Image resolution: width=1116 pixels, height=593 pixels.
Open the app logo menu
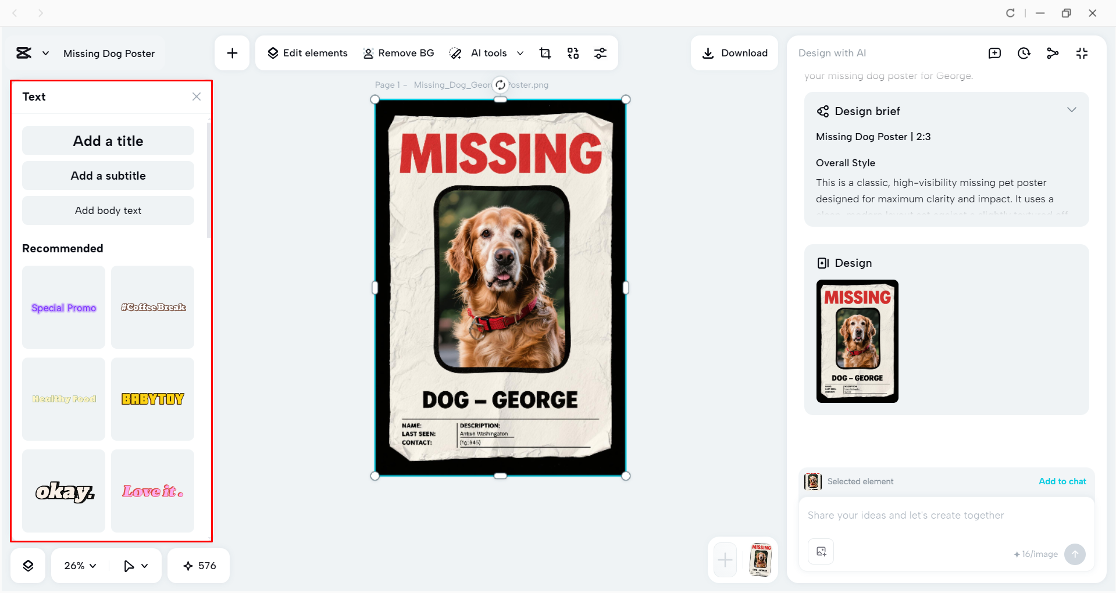[x=24, y=53]
